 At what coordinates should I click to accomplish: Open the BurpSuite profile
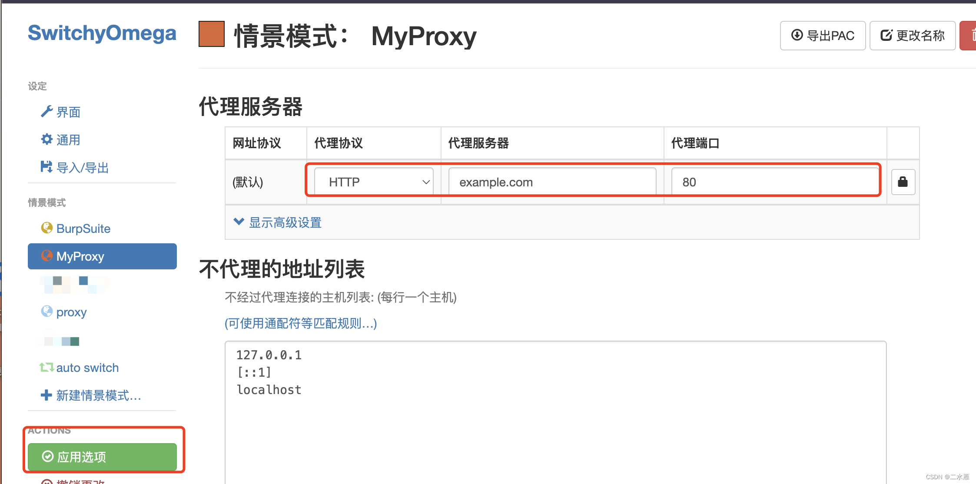(x=83, y=229)
